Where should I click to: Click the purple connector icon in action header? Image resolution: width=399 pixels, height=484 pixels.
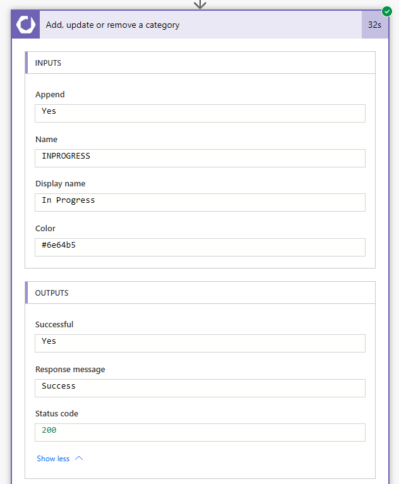[26, 25]
